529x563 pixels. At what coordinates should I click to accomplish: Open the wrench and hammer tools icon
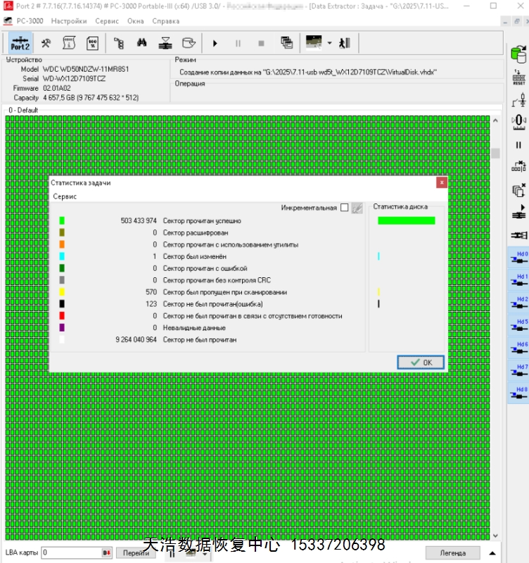click(x=46, y=43)
